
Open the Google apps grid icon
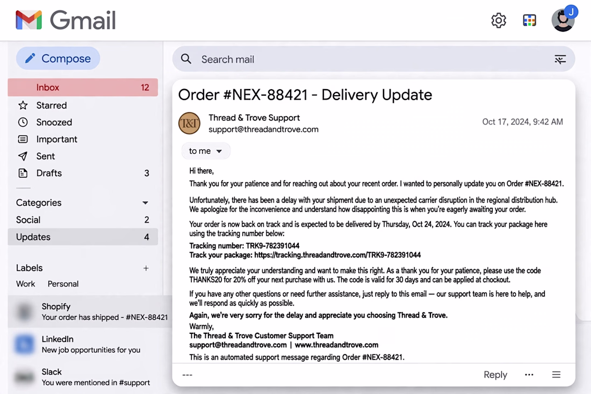point(529,20)
